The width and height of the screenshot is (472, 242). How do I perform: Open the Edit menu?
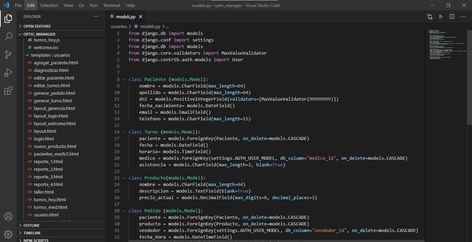31,5
